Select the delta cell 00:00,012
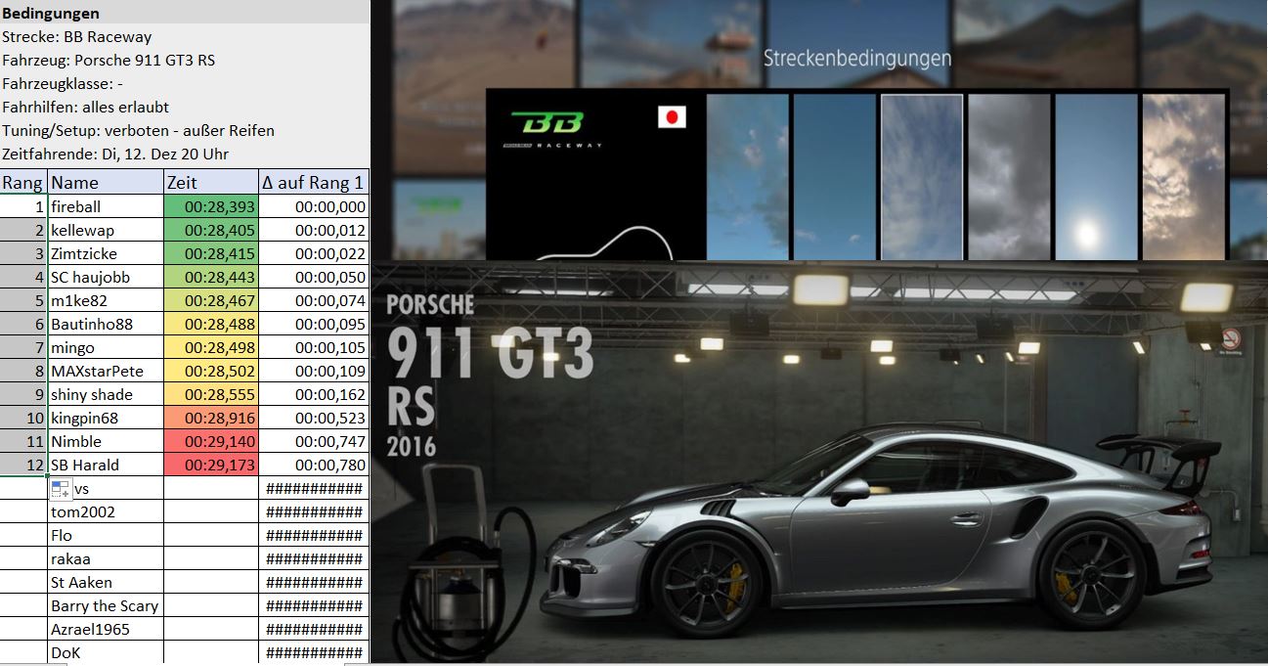Image resolution: width=1268 pixels, height=666 pixels. pyautogui.click(x=314, y=230)
